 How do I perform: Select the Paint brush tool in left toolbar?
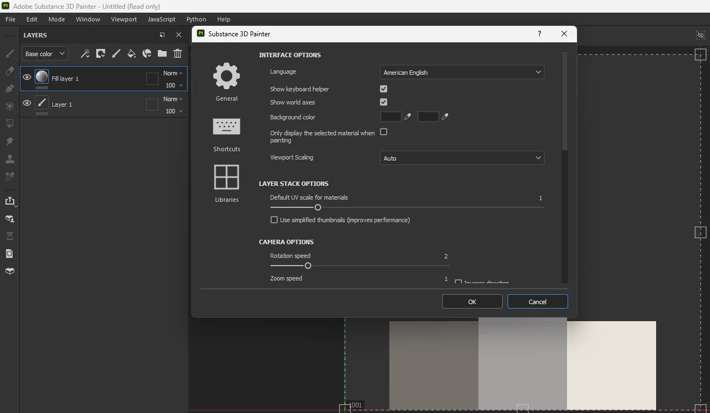(9, 53)
